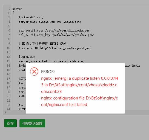Screen dimensions: 149x140
Task: Click the red error X icon
Action: point(34,72)
